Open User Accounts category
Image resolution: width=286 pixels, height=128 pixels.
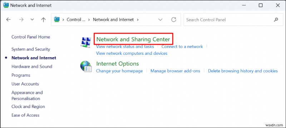[25, 84]
